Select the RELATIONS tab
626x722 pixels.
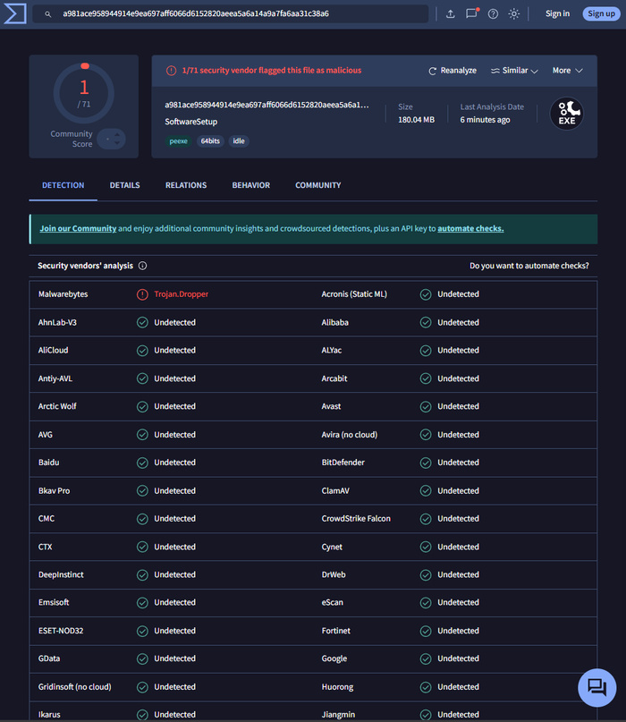[186, 185]
